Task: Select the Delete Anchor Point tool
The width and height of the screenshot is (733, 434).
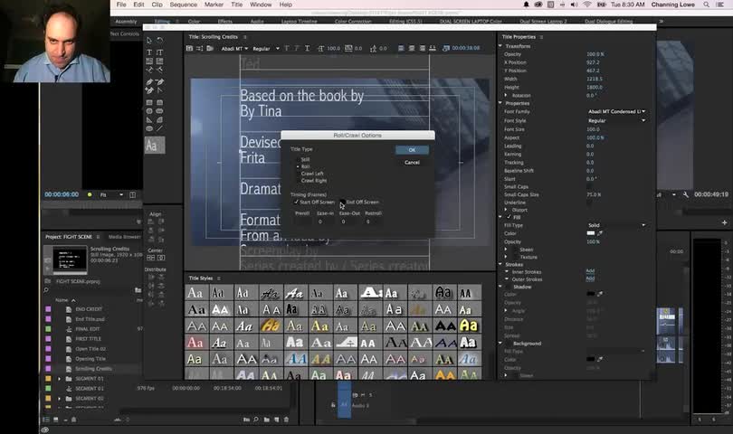Action: click(160, 81)
